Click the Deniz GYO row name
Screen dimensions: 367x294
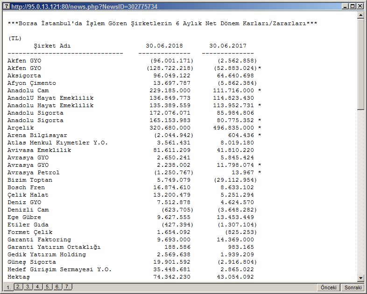point(24,203)
